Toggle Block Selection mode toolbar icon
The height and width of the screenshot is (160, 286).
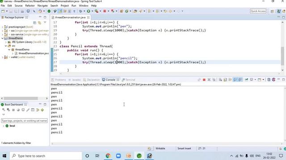pos(70,11)
